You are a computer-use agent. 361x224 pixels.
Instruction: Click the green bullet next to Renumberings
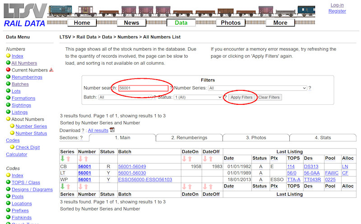click(8, 77)
